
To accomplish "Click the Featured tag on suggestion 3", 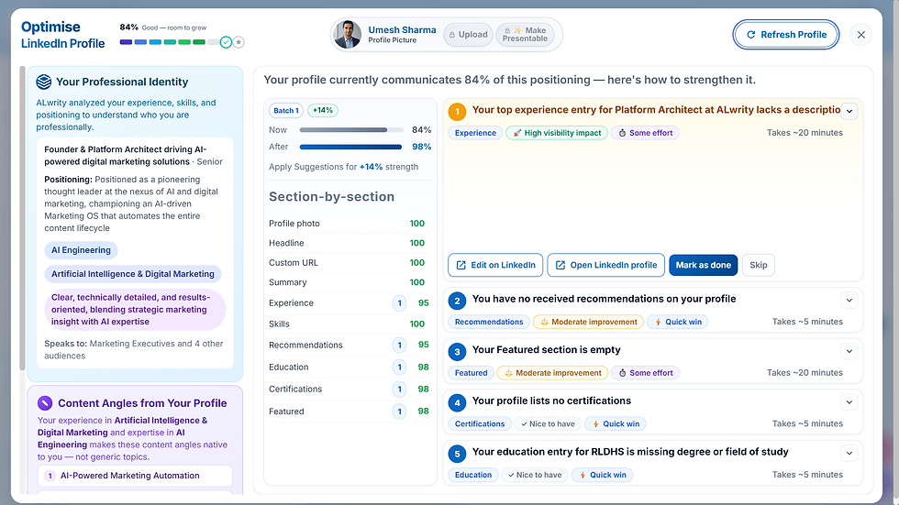I will coord(471,373).
